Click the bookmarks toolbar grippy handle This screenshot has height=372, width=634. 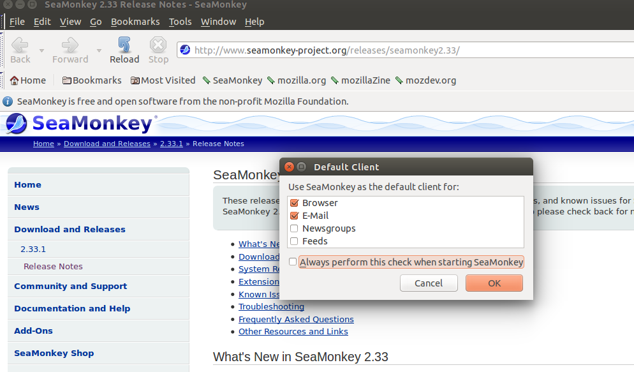coord(2,80)
